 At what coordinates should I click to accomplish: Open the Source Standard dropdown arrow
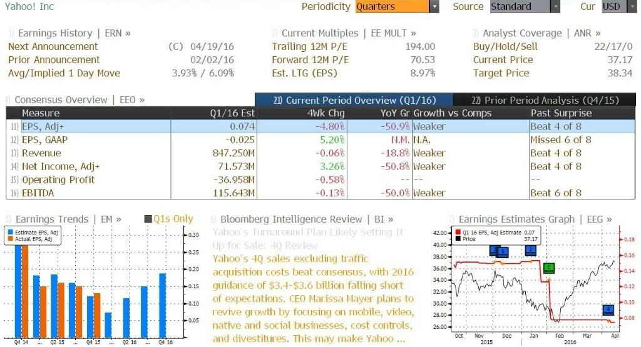click(x=555, y=6)
